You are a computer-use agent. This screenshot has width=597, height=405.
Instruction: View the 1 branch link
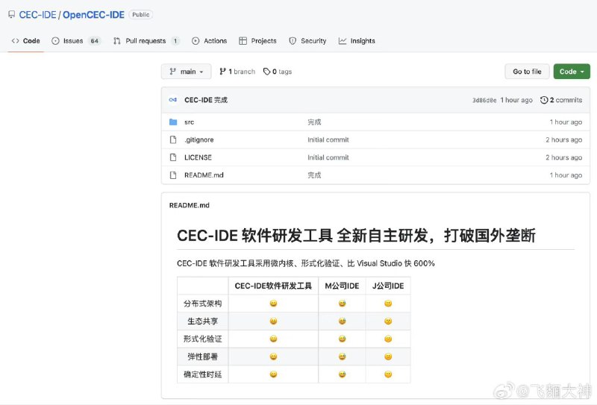point(237,72)
